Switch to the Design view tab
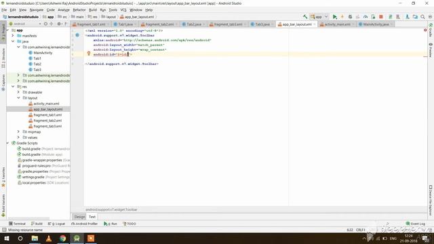Screen dimensions: 434x244 click(79, 217)
